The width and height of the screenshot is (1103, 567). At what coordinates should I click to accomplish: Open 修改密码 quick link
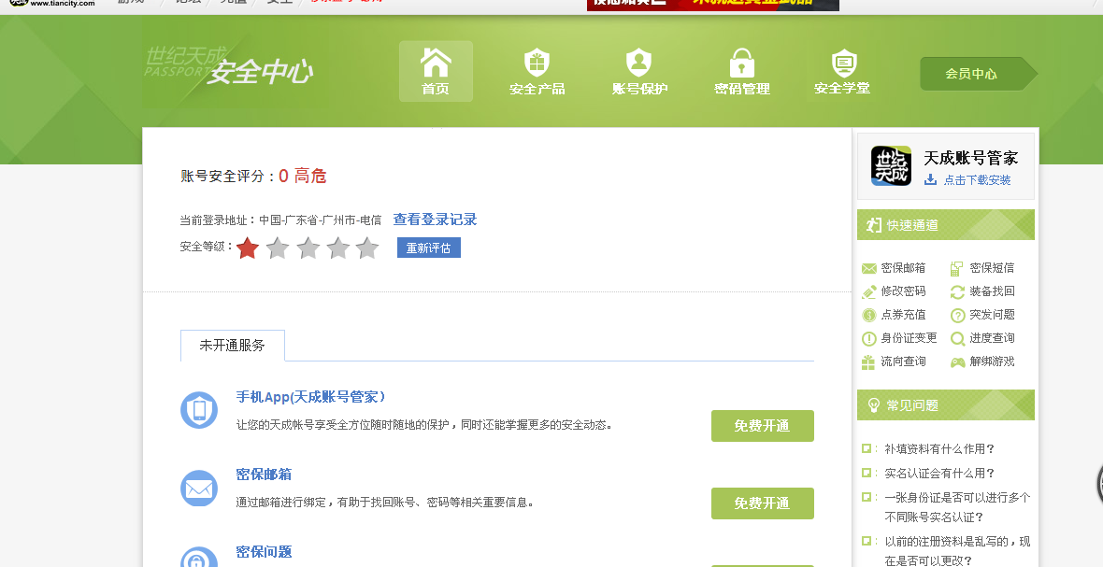coord(903,291)
